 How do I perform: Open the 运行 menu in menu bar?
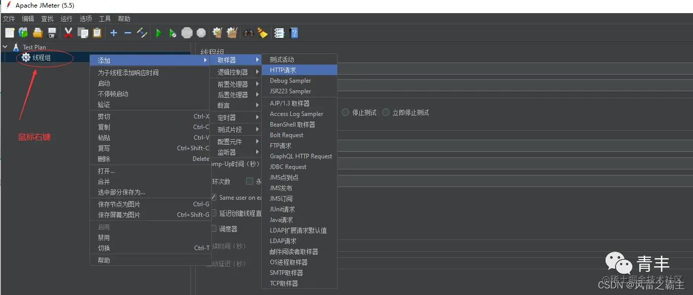coord(66,19)
